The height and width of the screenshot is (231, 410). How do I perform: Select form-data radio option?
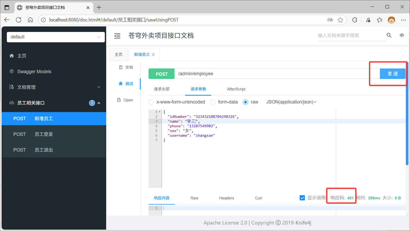tap(213, 102)
